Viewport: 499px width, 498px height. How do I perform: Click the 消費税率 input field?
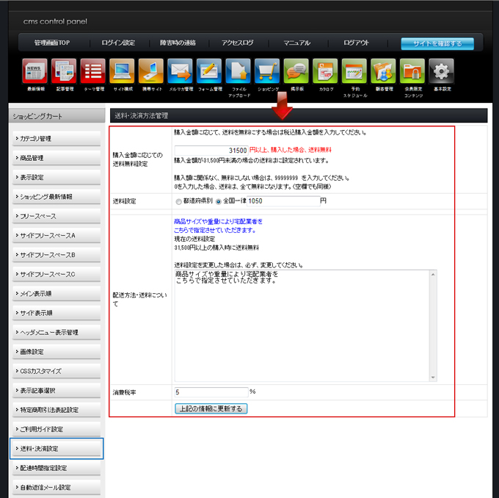pos(211,392)
